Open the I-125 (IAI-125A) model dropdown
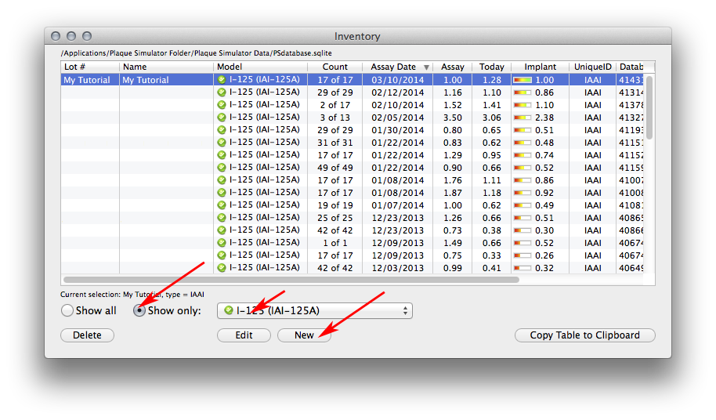Screen dimensions: 716x420 (315, 311)
